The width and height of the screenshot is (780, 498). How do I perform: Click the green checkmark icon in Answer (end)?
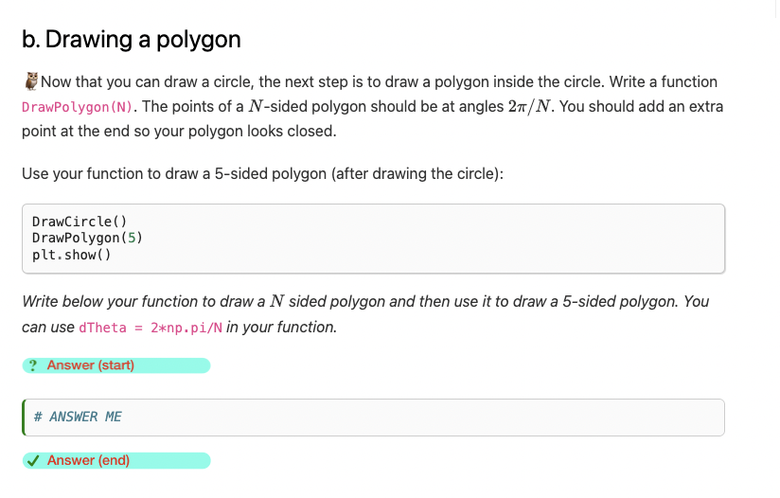pos(33,461)
